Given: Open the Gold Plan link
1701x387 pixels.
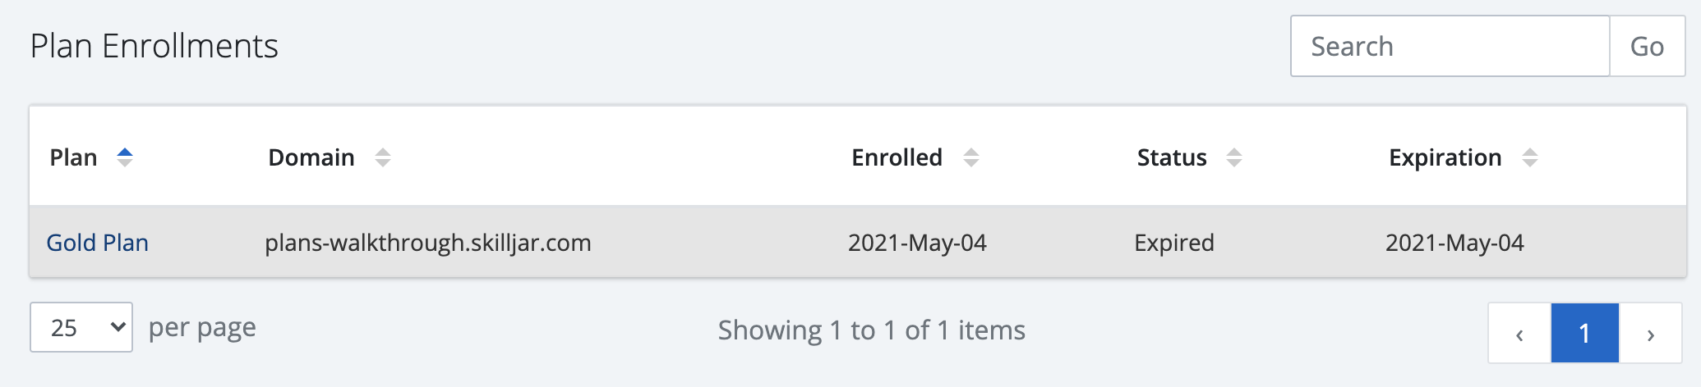Looking at the screenshot, I should click(98, 243).
